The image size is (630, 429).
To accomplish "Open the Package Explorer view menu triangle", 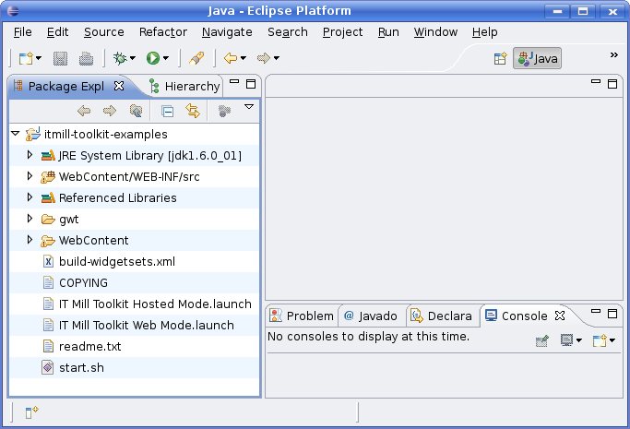I will 249,107.
